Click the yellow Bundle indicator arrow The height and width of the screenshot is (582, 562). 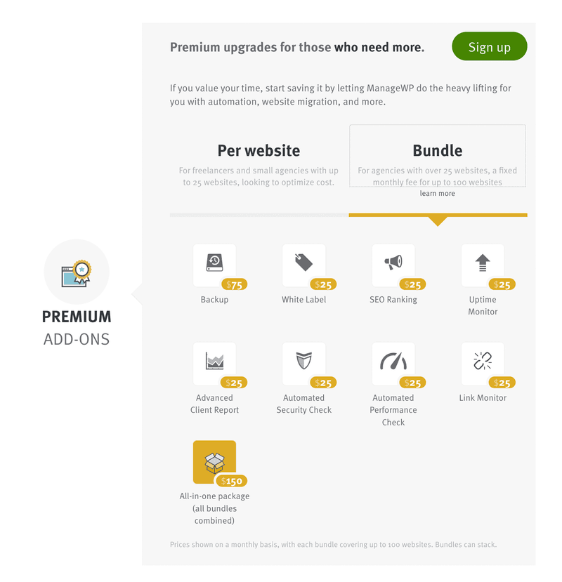click(438, 221)
